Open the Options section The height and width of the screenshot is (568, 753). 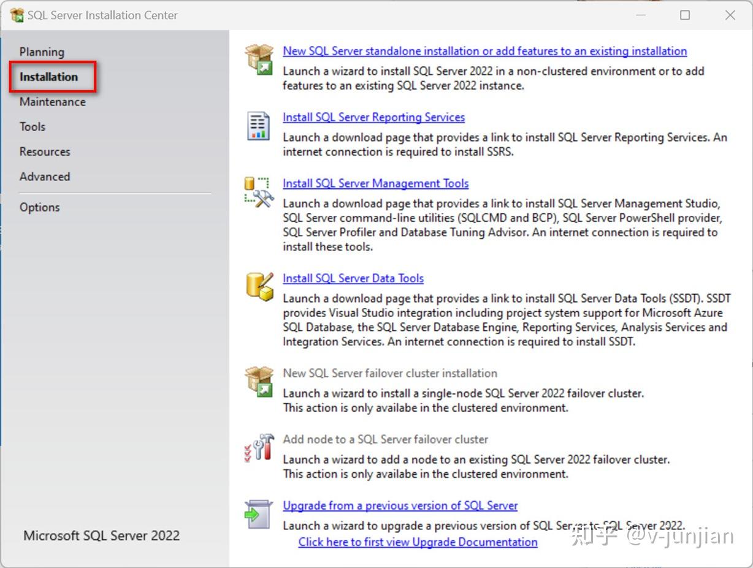click(x=39, y=207)
